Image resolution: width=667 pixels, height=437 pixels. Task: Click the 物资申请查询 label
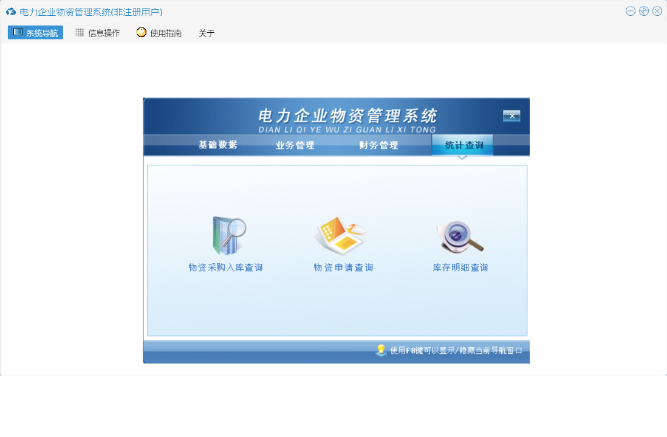343,267
